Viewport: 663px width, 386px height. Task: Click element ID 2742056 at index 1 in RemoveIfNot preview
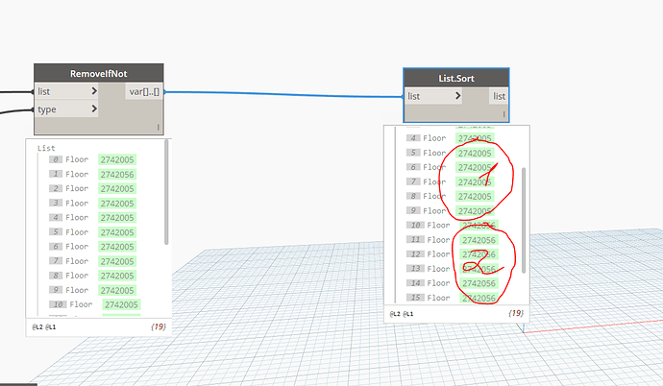click(117, 175)
